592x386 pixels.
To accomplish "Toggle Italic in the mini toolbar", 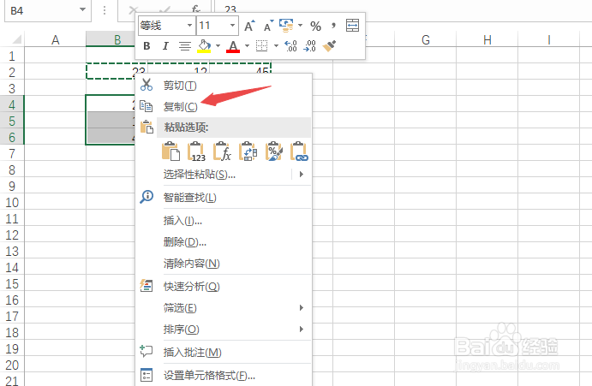I will 165,46.
